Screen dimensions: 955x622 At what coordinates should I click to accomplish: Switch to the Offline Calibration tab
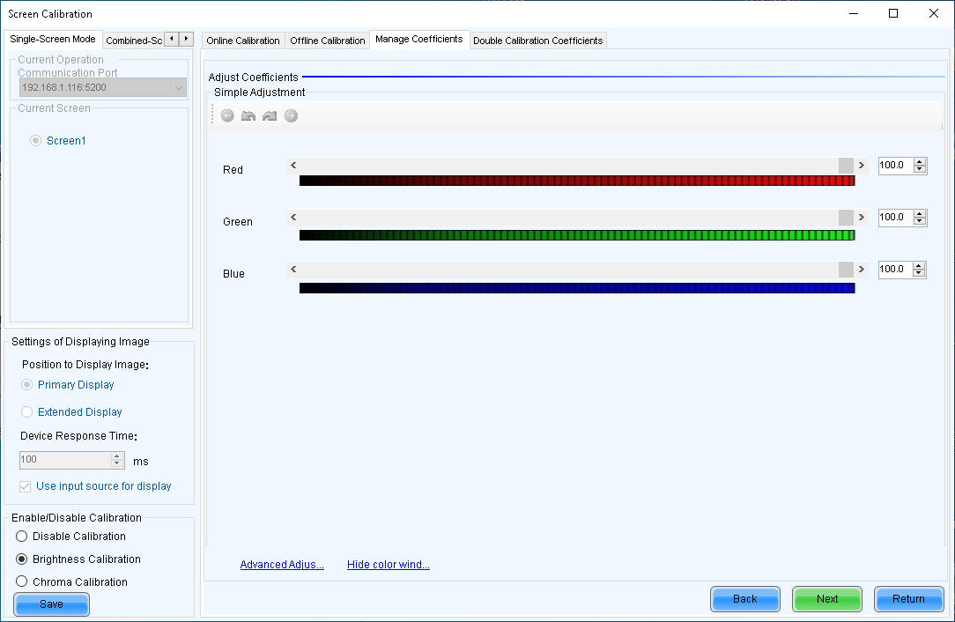pos(327,40)
